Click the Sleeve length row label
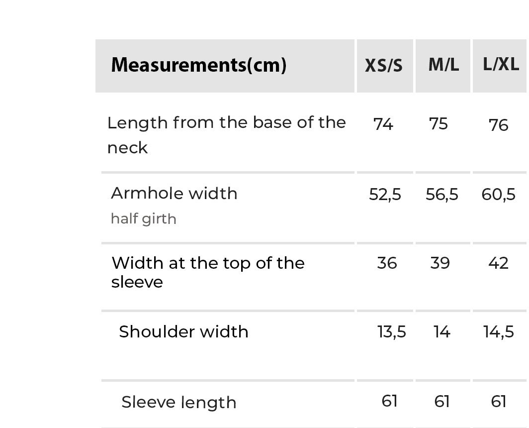This screenshot has width=529, height=428. tap(179, 402)
